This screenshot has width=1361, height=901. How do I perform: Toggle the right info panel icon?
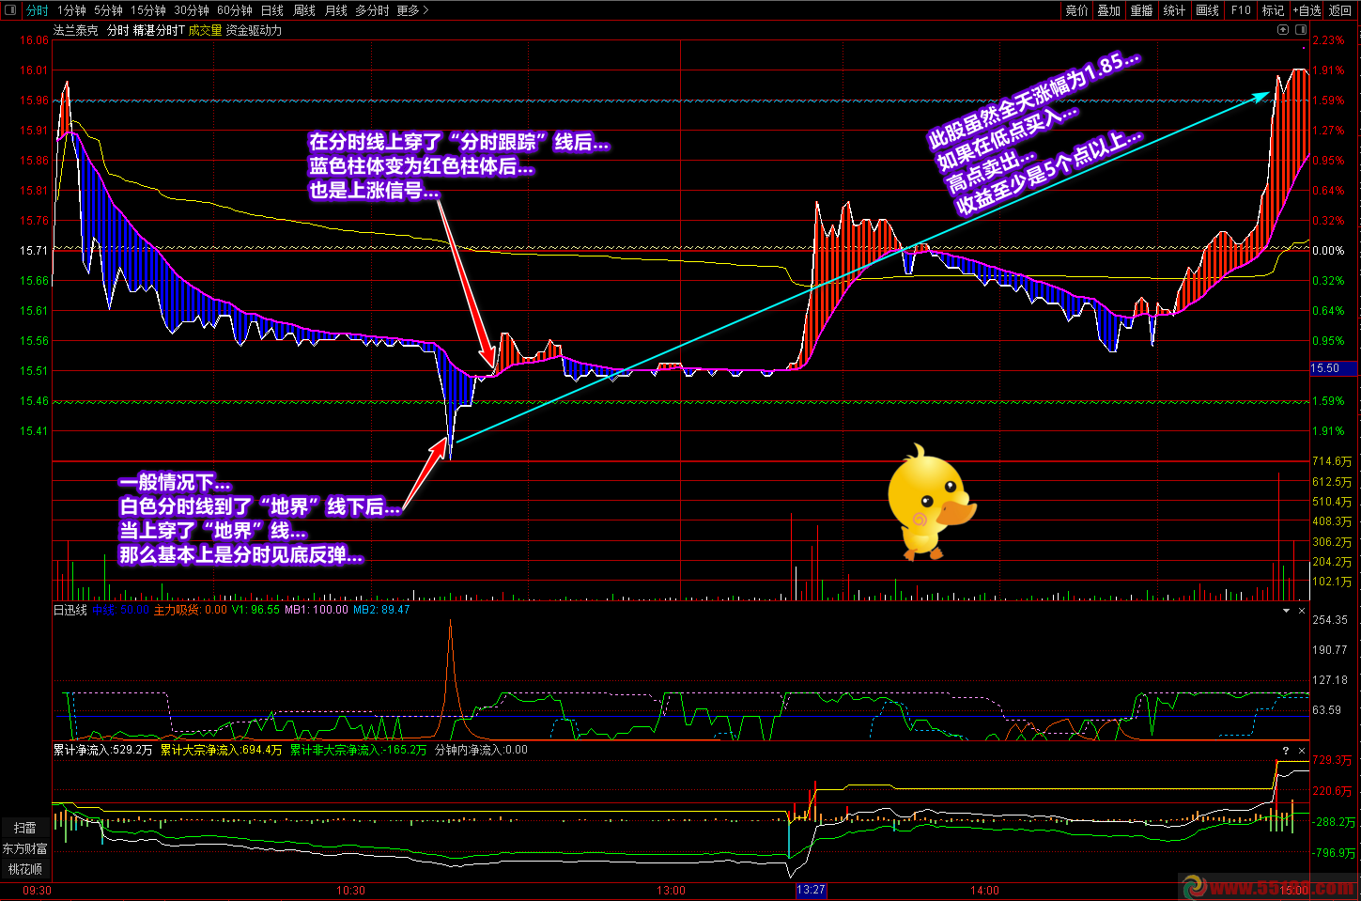[x=1301, y=30]
